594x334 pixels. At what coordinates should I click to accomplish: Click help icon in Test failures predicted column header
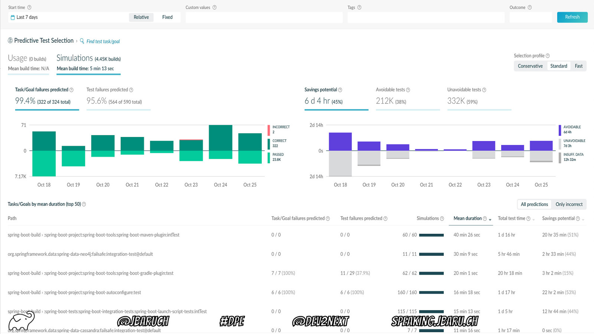click(x=385, y=219)
